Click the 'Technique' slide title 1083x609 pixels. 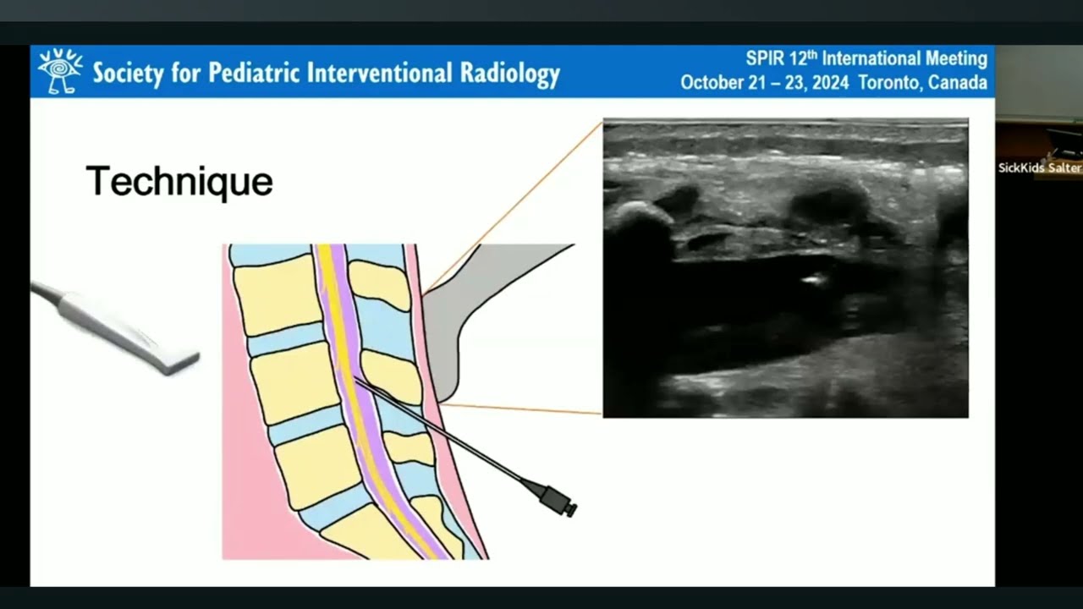[x=179, y=181]
